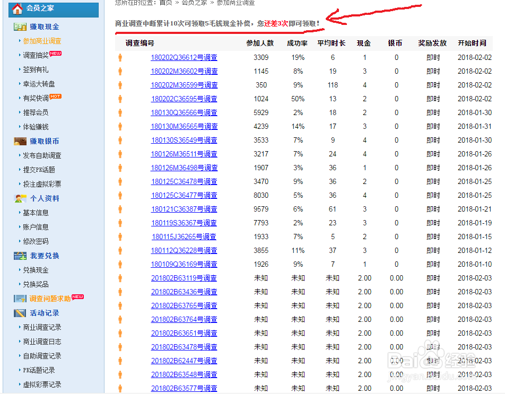The height and width of the screenshot is (394, 505).
Task: Open survey link 201802B63577号调查
Action: coord(184,389)
